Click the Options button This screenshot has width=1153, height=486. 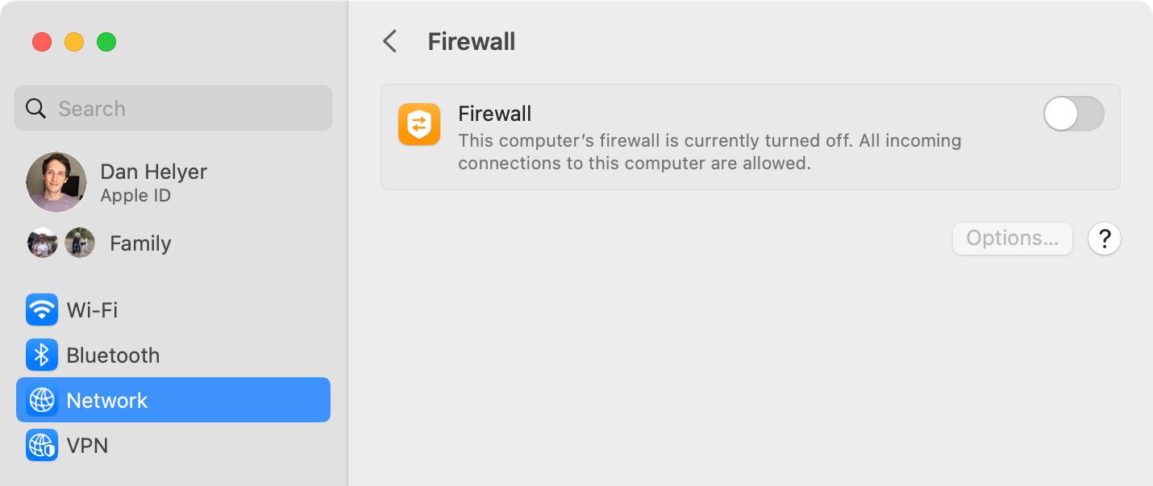pos(1012,238)
